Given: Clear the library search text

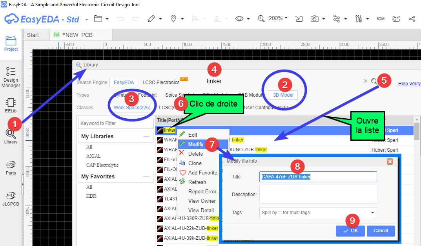Looking at the screenshot, I should (x=365, y=81).
